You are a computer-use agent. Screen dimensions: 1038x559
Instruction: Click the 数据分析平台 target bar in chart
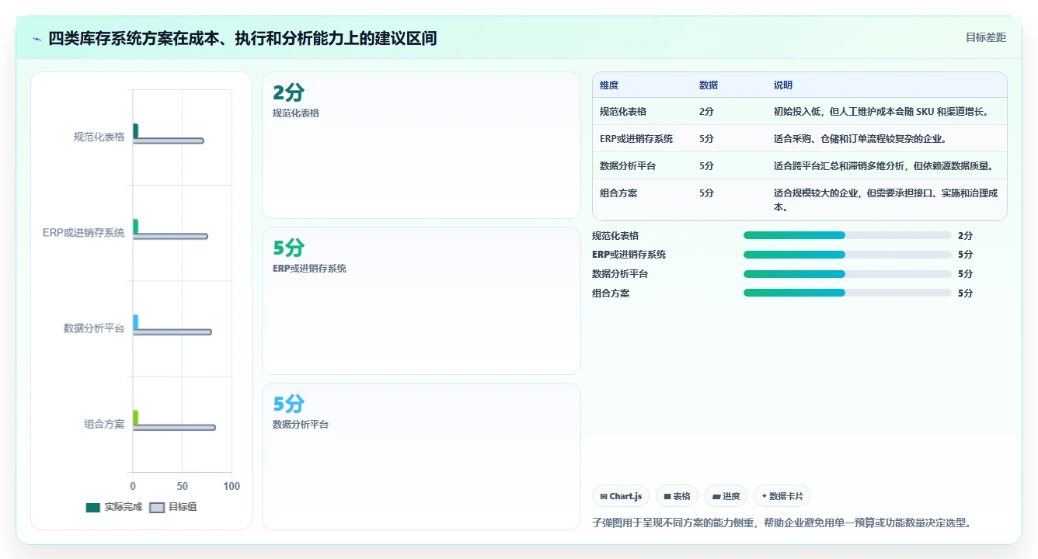coord(172,332)
